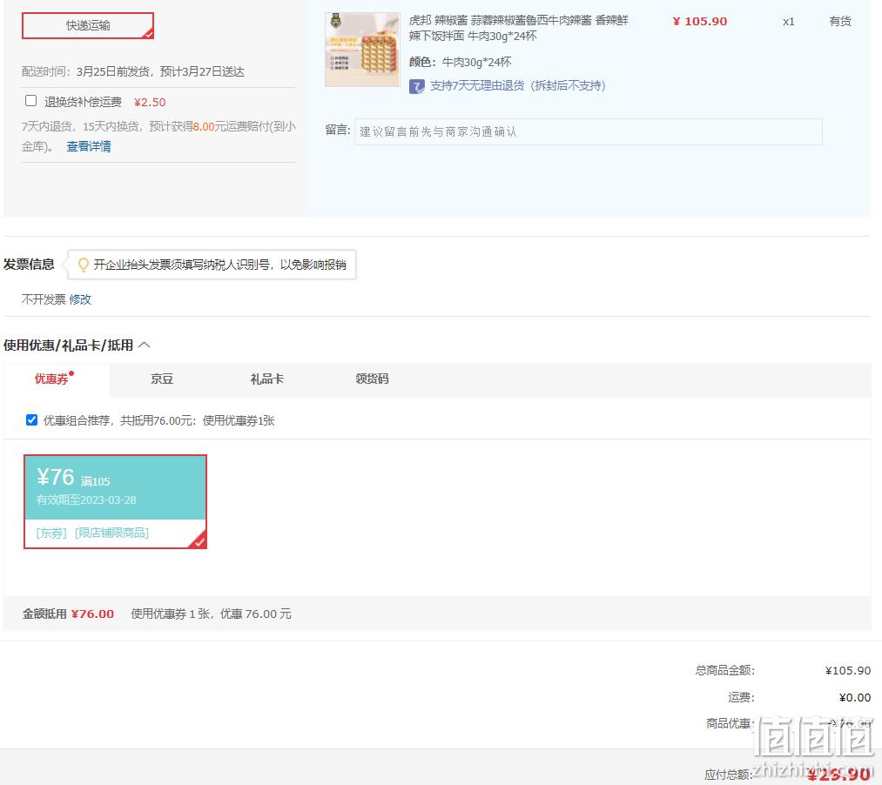Switch to the 领货码 tab
882x785 pixels.
tap(372, 379)
